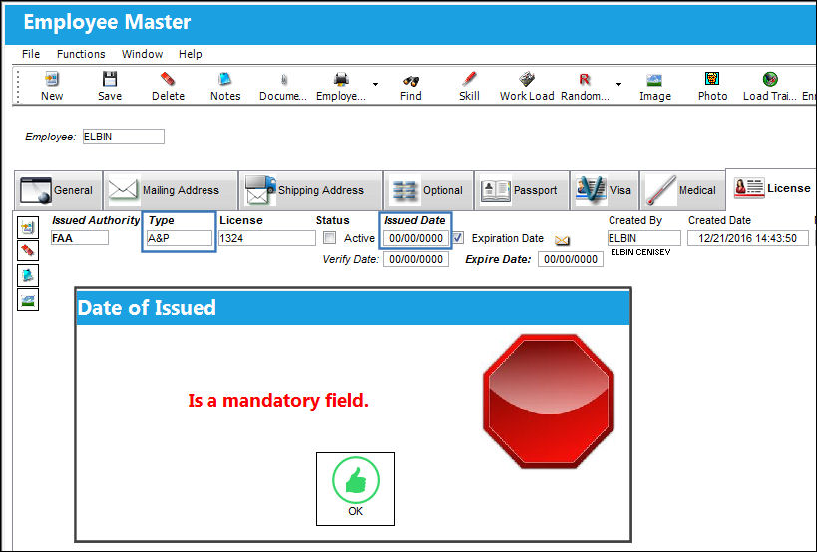The height and width of the screenshot is (552, 817).
Task: Click the image side icon in License tab
Action: click(28, 300)
